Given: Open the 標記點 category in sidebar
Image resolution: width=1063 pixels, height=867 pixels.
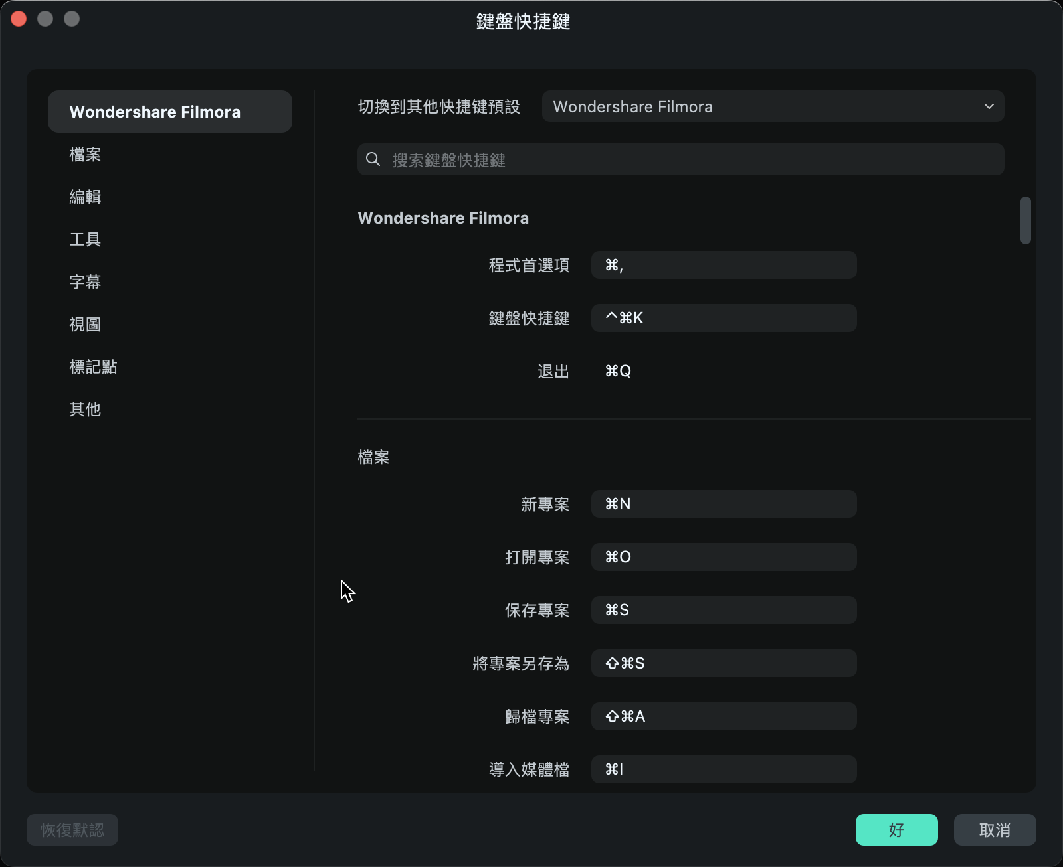Looking at the screenshot, I should tap(93, 366).
